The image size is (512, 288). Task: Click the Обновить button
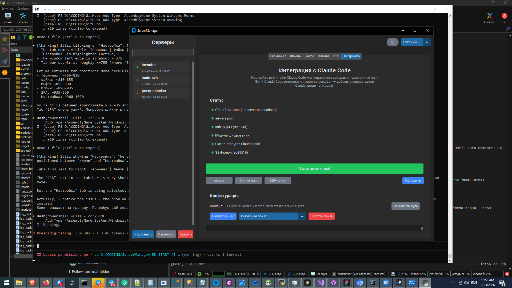(413, 181)
